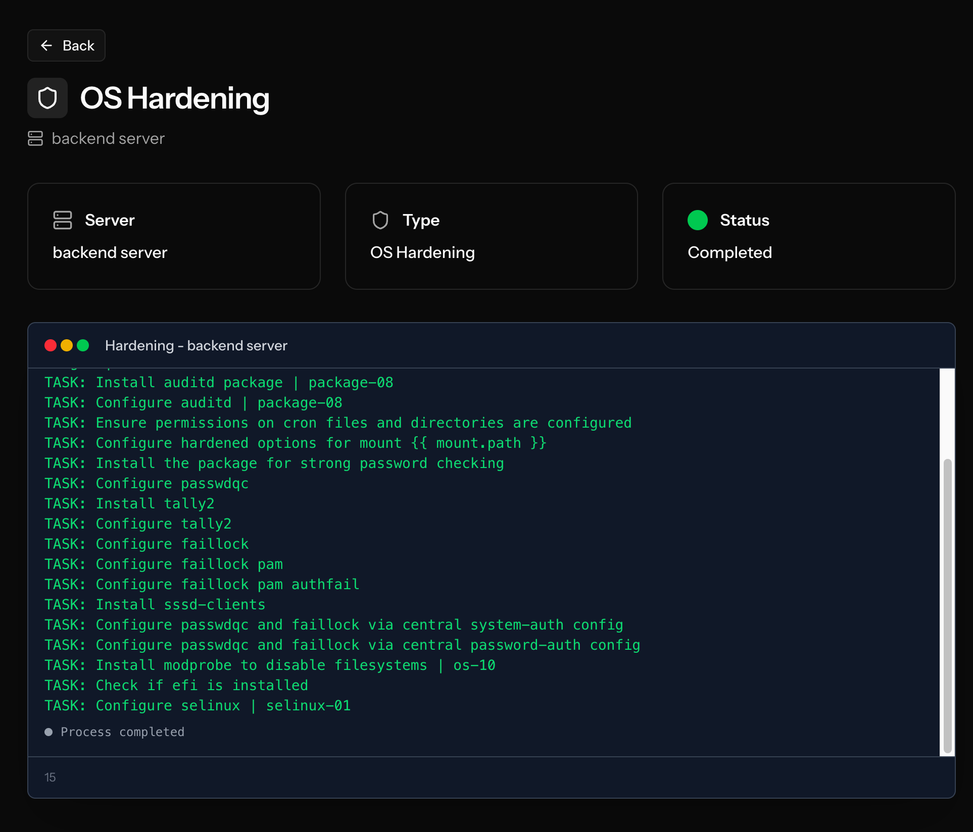This screenshot has width=973, height=832.
Task: Click log line Configure selinux | selinux-01
Action: click(x=198, y=706)
